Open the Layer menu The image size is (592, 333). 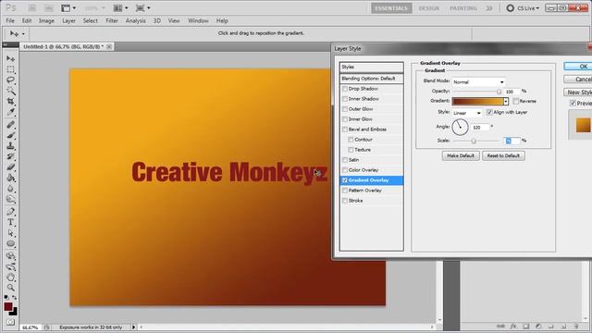click(x=68, y=20)
